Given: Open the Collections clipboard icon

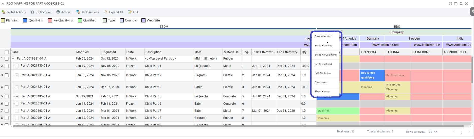Looking at the screenshot, I should [x=32, y=12].
